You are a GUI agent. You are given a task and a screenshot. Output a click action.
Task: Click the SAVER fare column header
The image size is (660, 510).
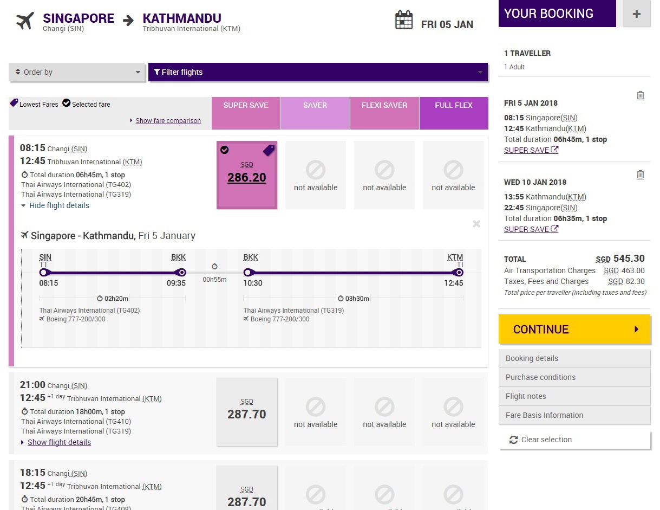315,113
